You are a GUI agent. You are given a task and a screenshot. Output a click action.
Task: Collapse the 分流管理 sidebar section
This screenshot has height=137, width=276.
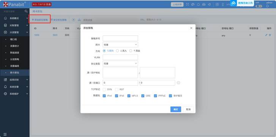[x=27, y=32]
